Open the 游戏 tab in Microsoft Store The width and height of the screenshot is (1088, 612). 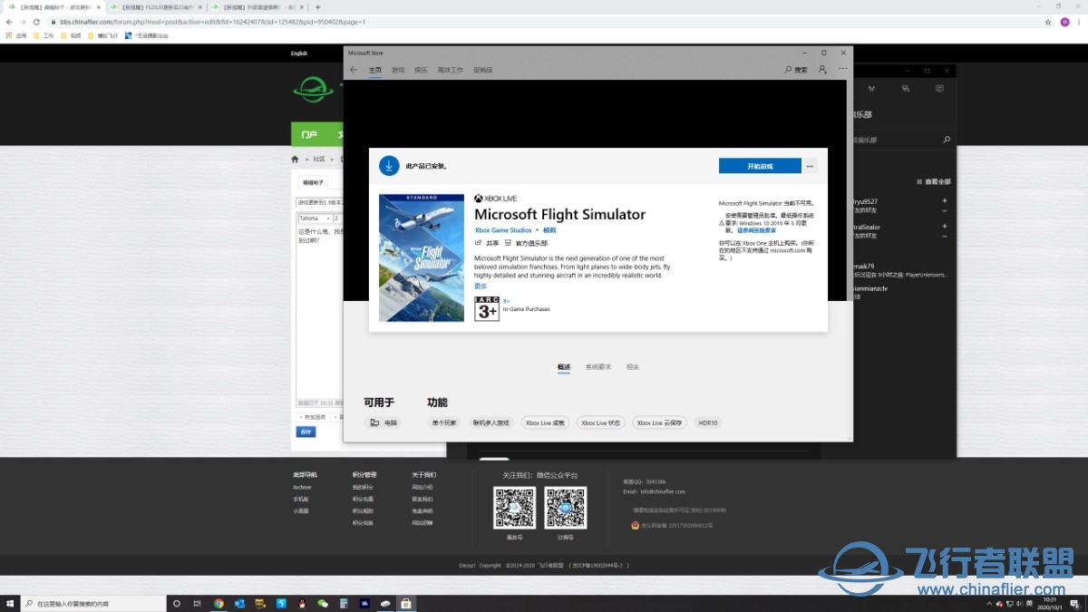click(x=398, y=70)
